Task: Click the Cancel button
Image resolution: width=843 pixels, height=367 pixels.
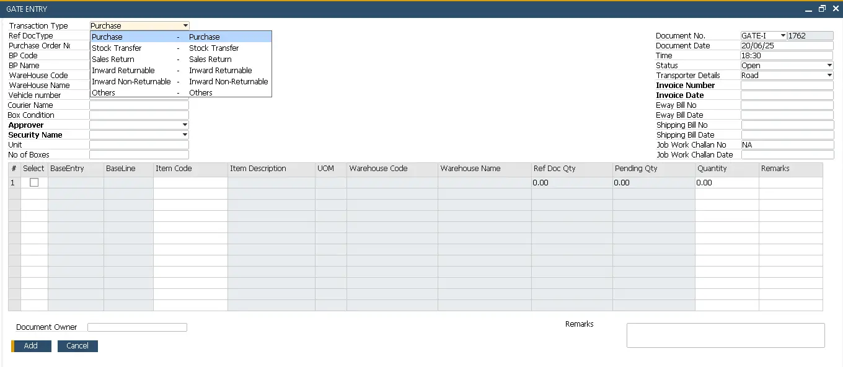Action: coord(77,346)
